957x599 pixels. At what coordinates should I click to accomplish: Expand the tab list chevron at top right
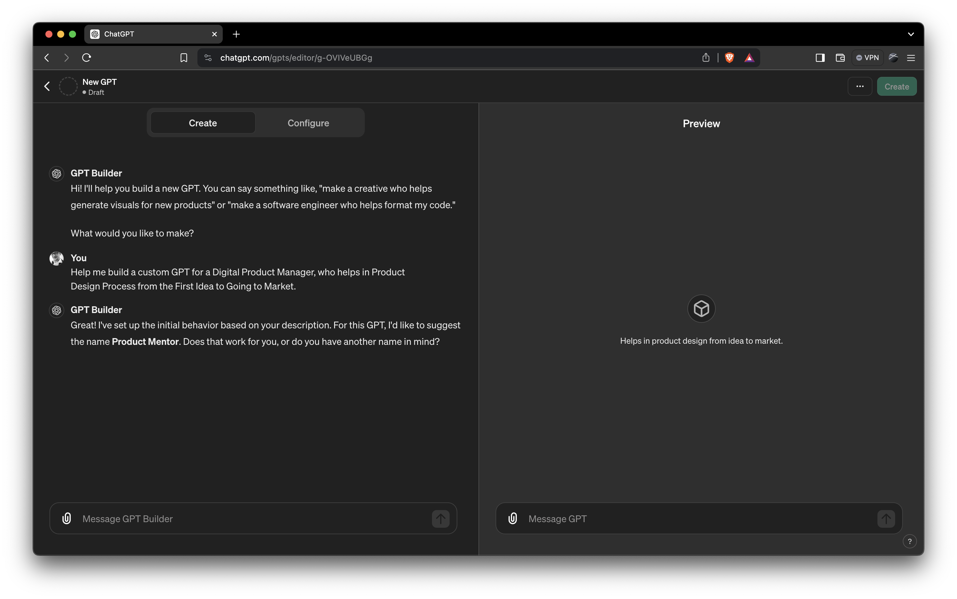pos(911,34)
